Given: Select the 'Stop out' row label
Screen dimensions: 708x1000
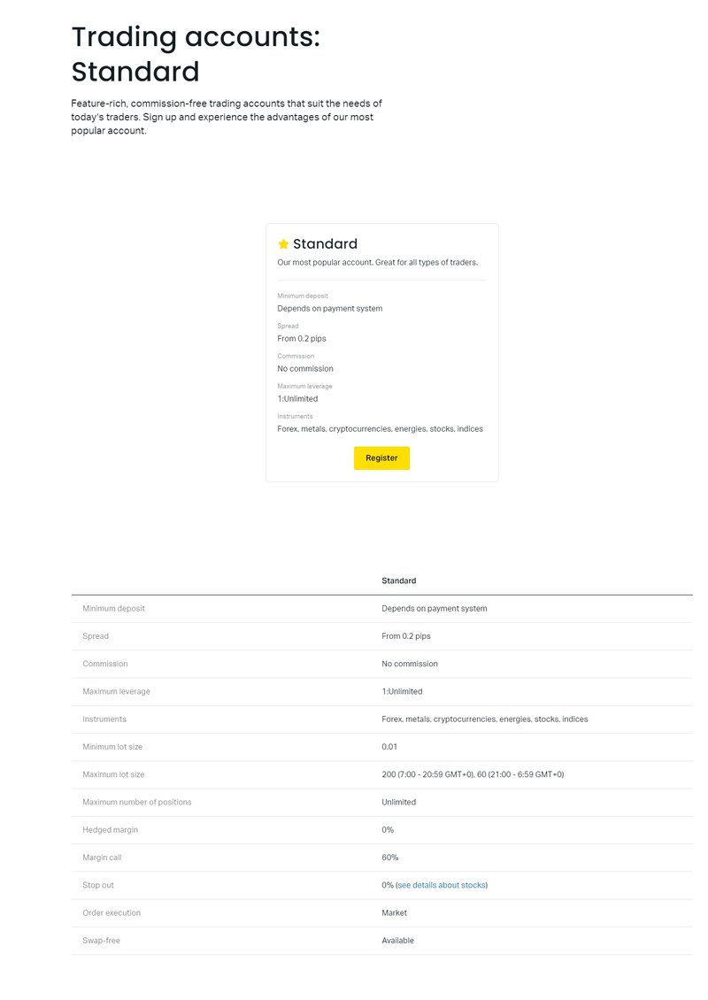Looking at the screenshot, I should click(x=98, y=885).
